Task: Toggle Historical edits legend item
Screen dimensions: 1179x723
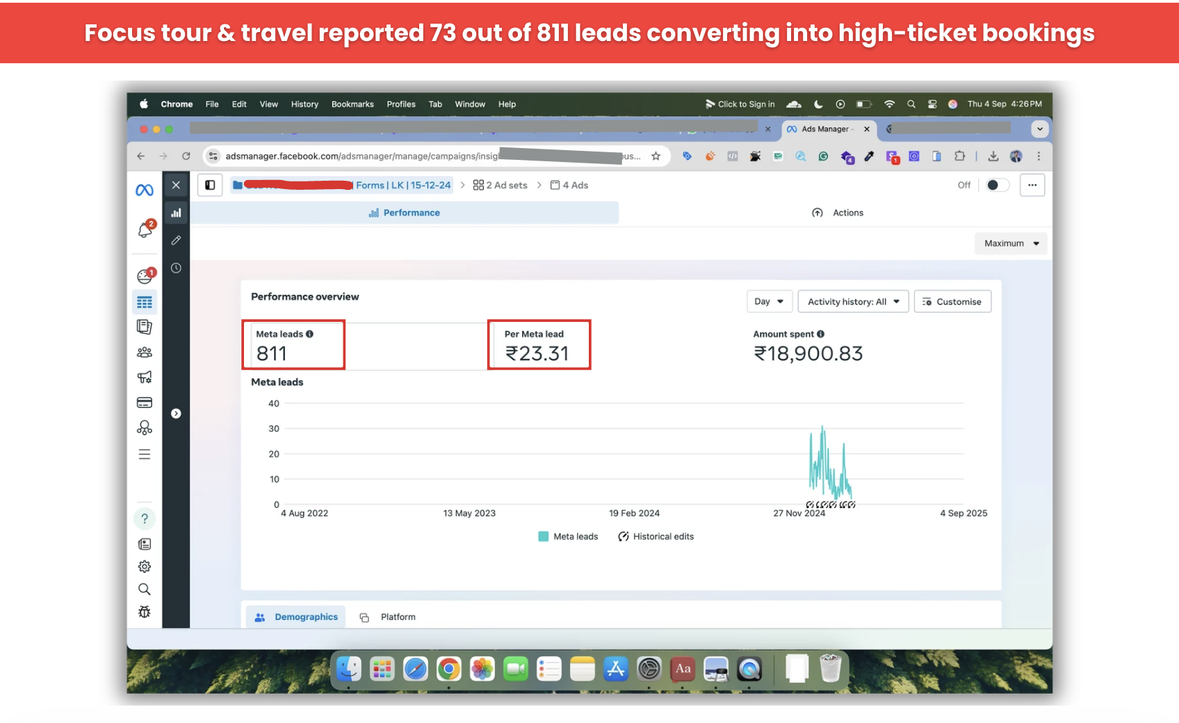Action: pos(656,536)
